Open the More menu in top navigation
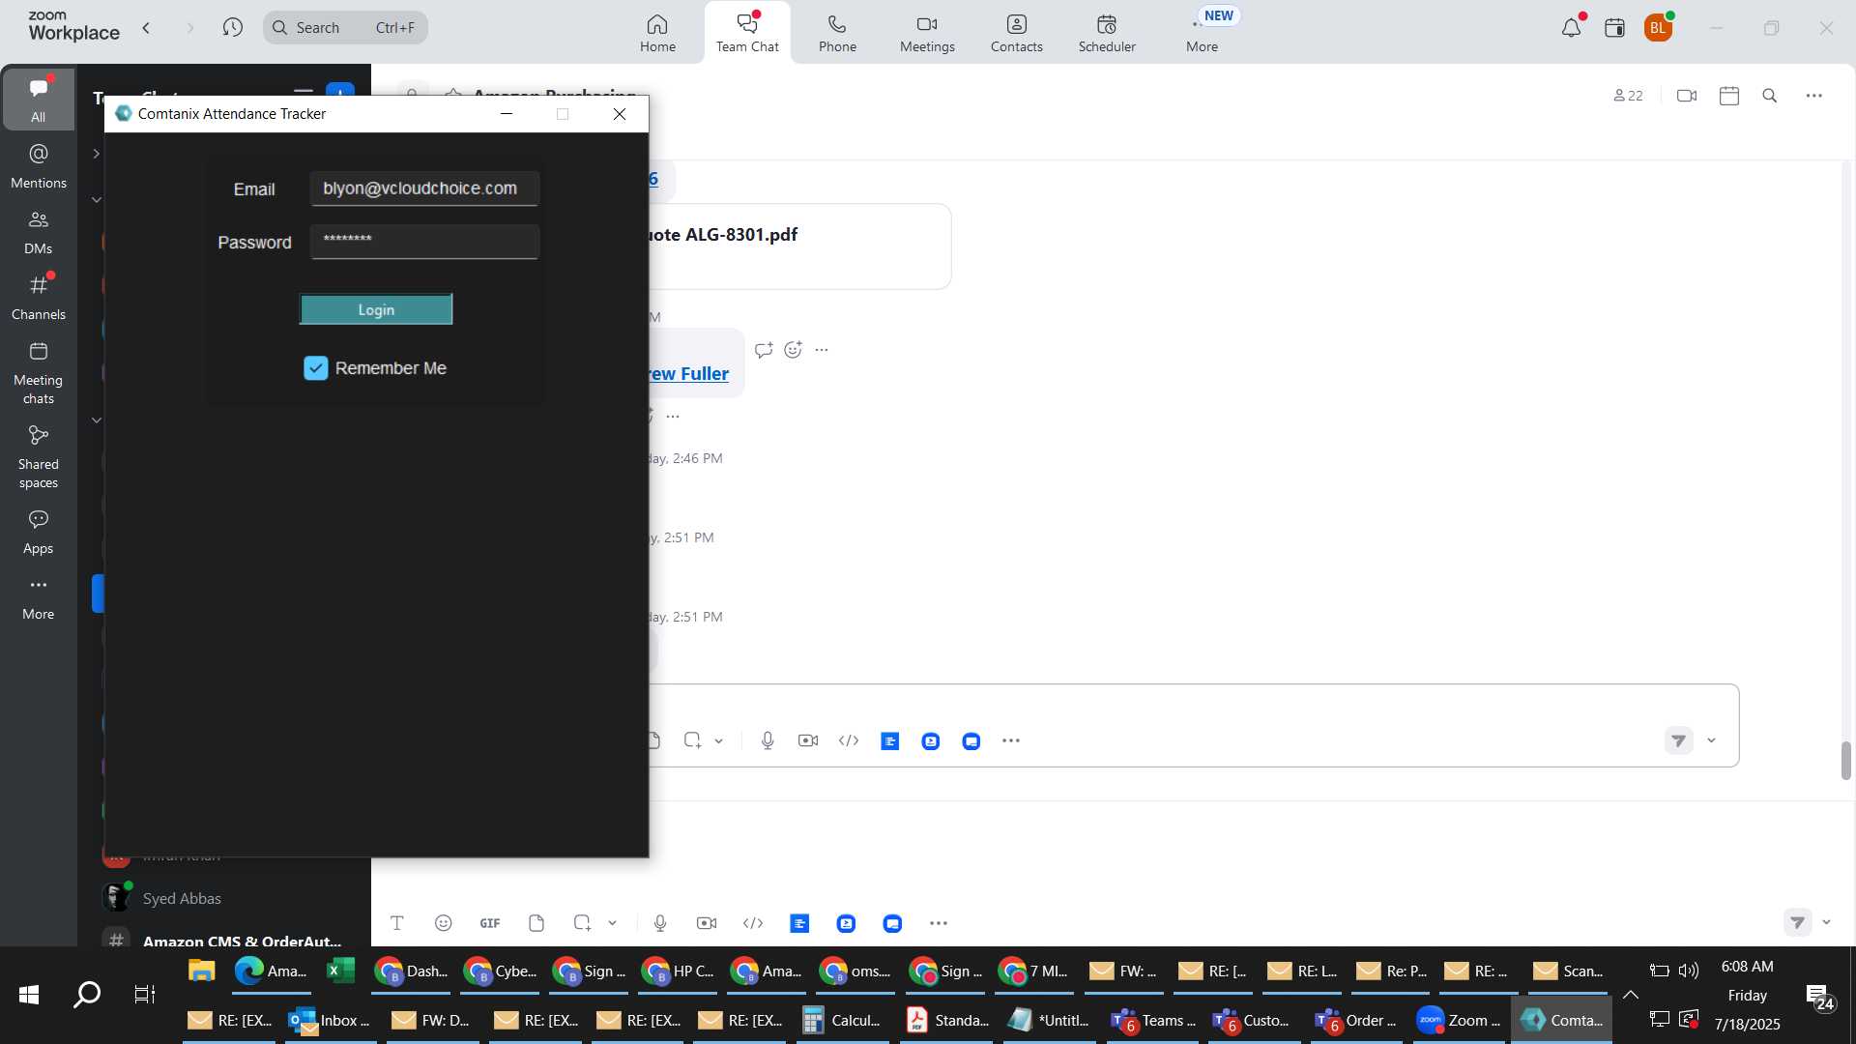This screenshot has width=1856, height=1044. tap(1202, 33)
